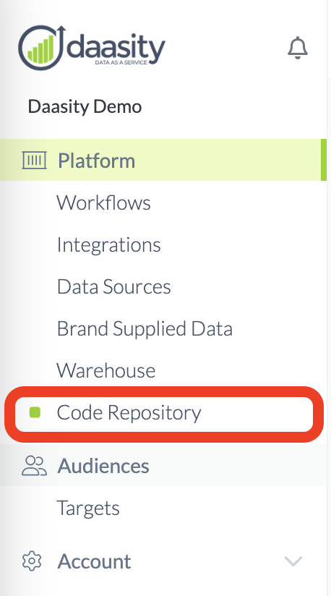Go to Targets under Audiences
The height and width of the screenshot is (596, 331).
click(88, 508)
